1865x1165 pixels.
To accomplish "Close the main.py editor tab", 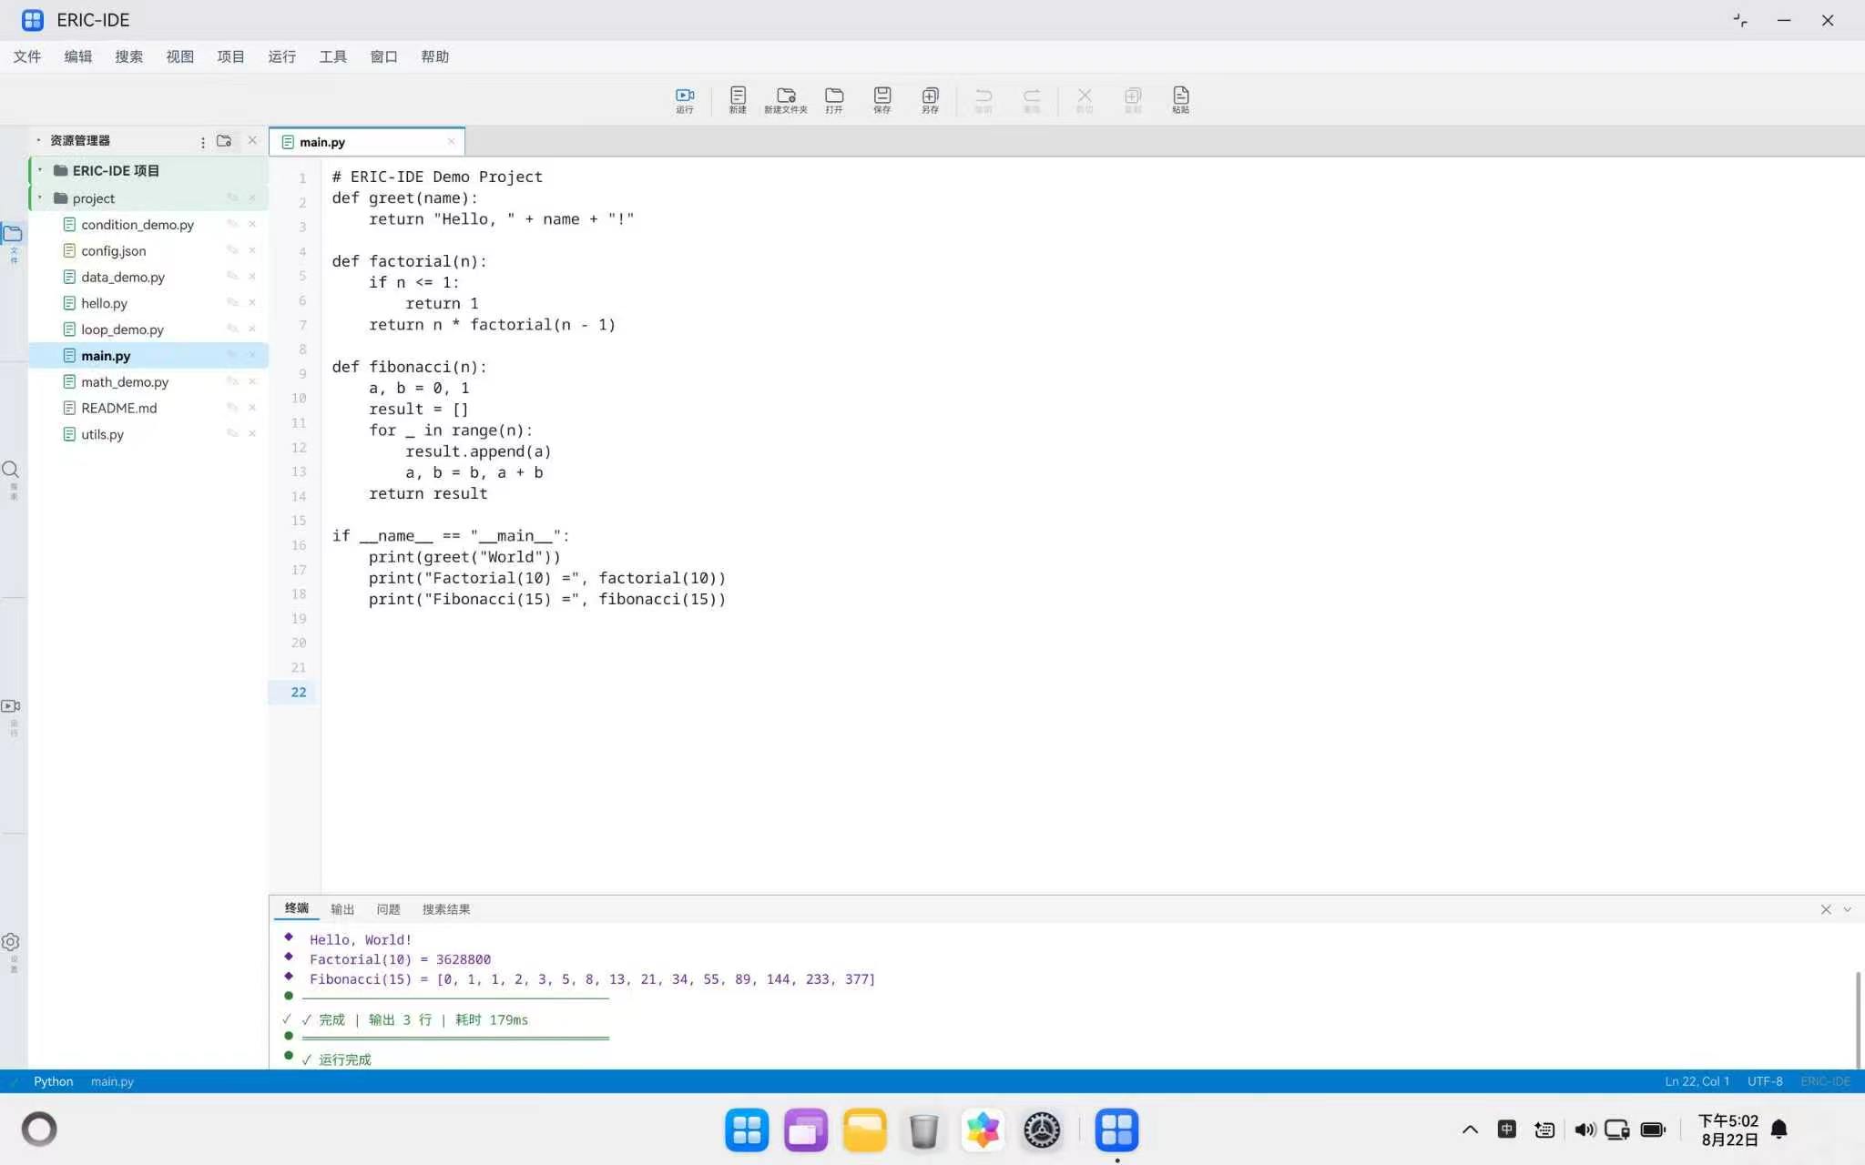I will click(451, 141).
